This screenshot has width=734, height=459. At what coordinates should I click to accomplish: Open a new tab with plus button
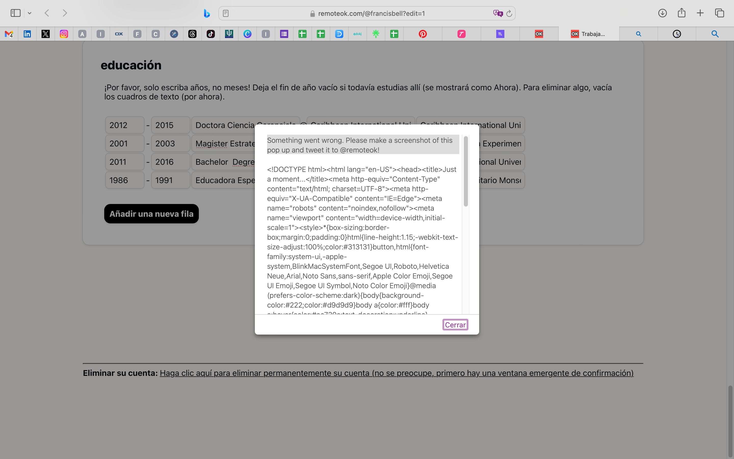click(700, 13)
